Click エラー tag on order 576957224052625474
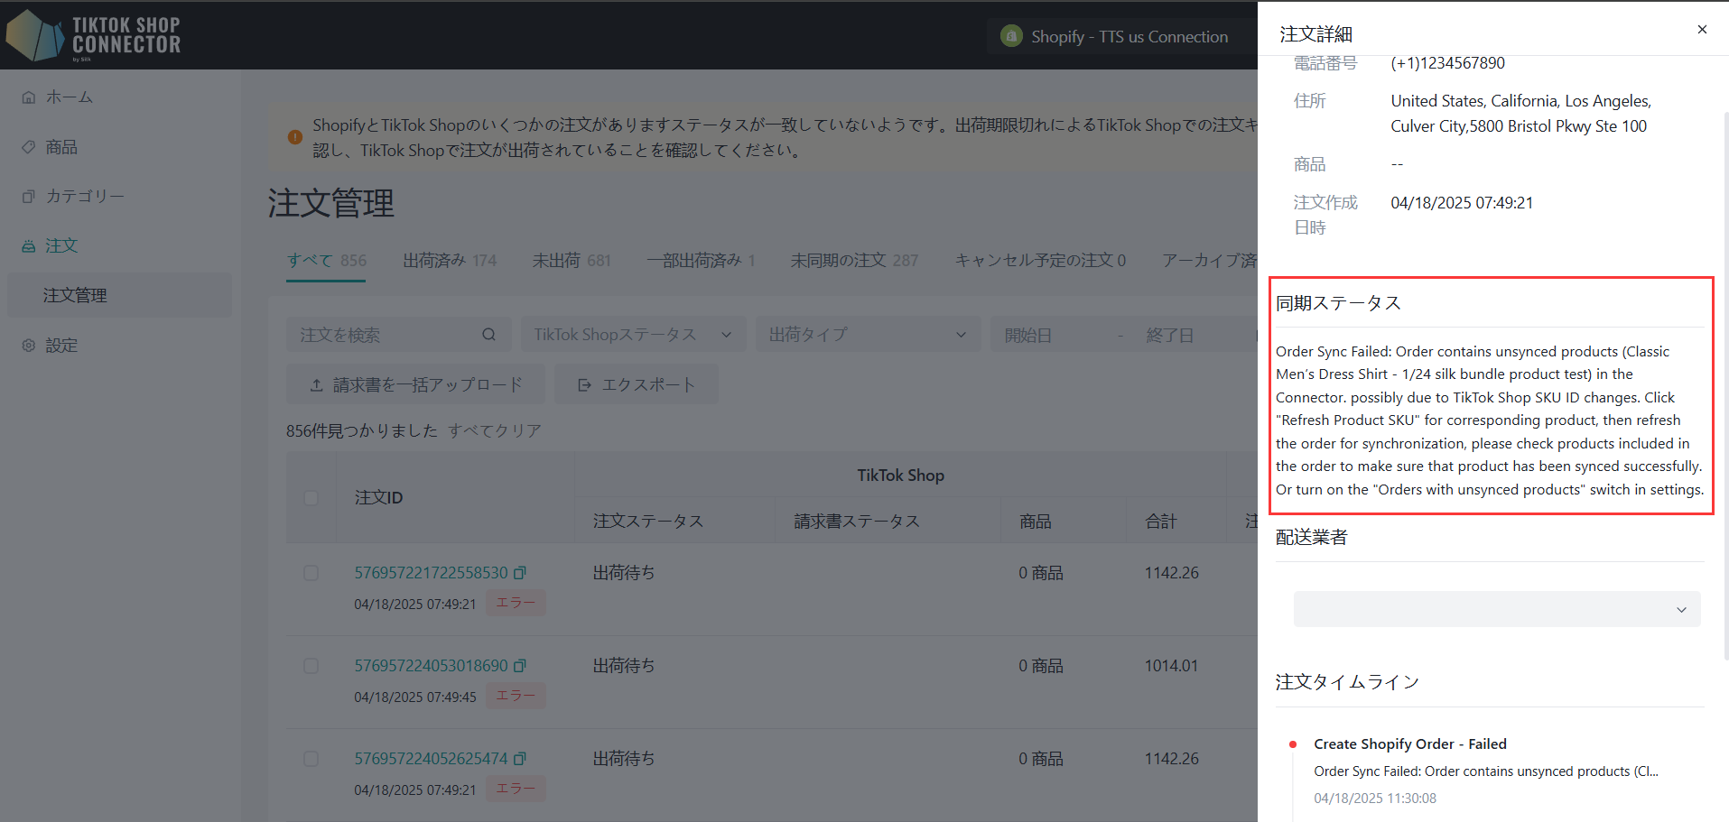1729x822 pixels. click(516, 789)
